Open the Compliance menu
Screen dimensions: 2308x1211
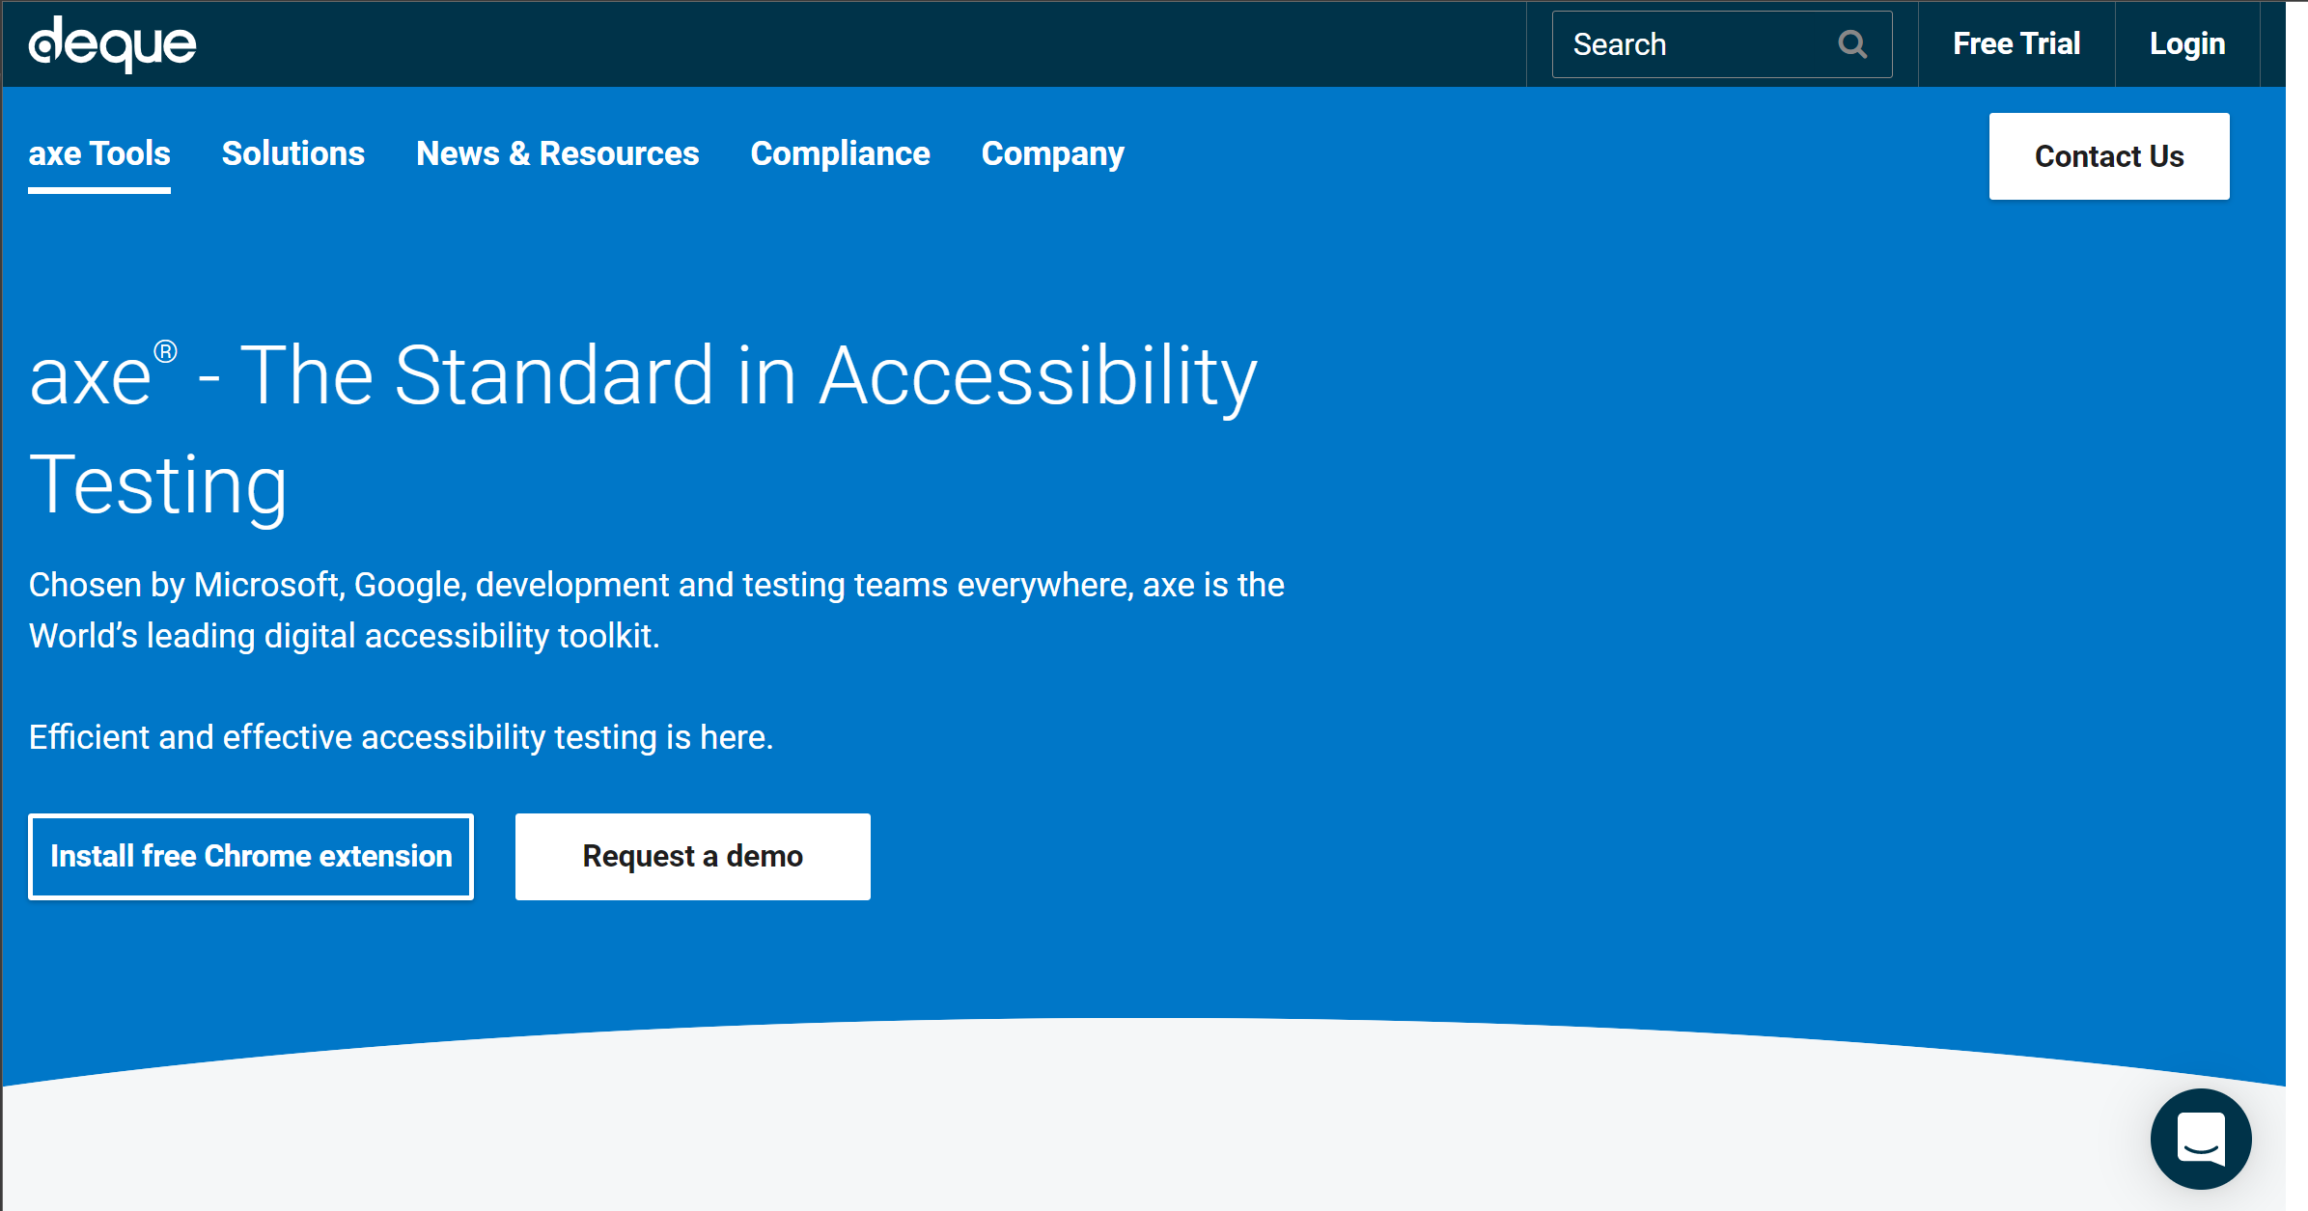pos(840,154)
